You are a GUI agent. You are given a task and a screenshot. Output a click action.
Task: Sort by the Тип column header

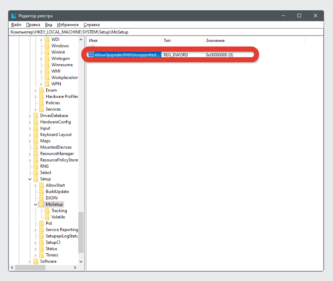(x=183, y=40)
